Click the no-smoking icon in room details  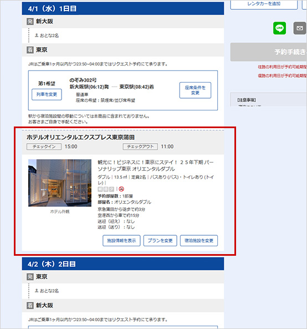tap(121, 189)
